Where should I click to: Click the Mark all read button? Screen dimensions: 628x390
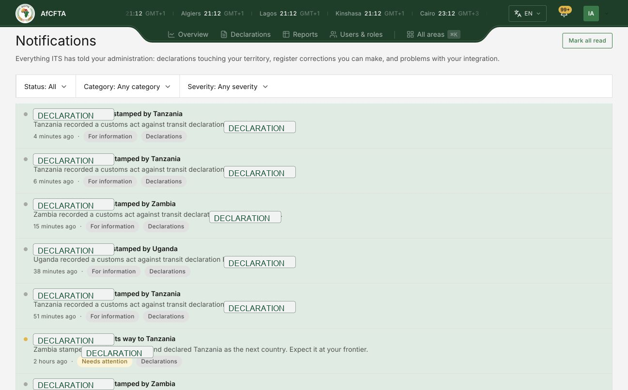587,41
